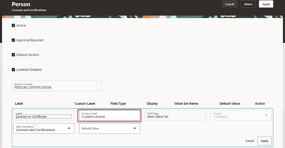Click the Default Value column header
285x148 pixels.
point(230,104)
